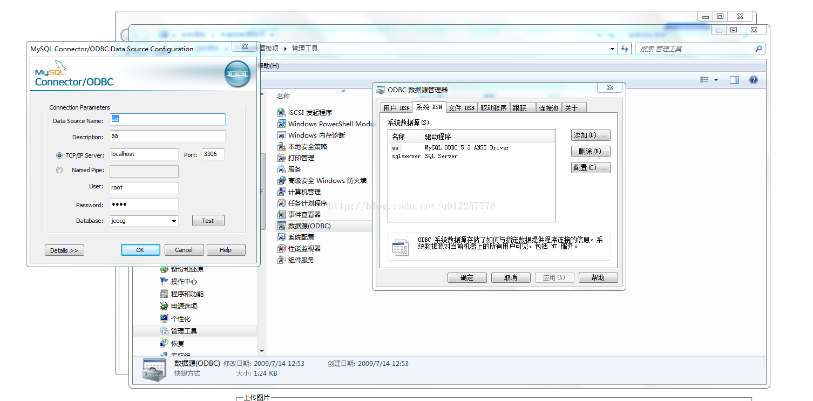Image resolution: width=813 pixels, height=401 pixels.
Task: Click the Data Source Name field
Action: point(167,120)
